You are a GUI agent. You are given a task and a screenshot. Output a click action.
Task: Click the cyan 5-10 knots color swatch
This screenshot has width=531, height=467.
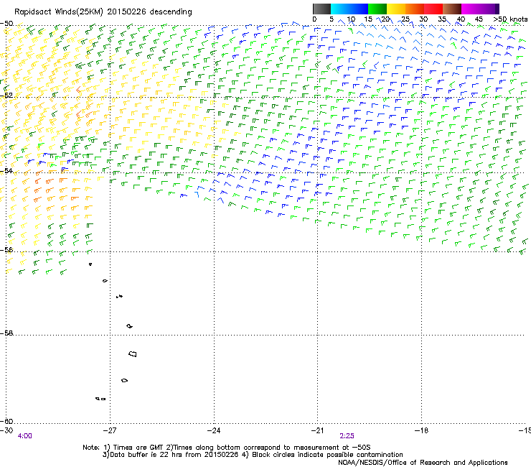(x=340, y=9)
